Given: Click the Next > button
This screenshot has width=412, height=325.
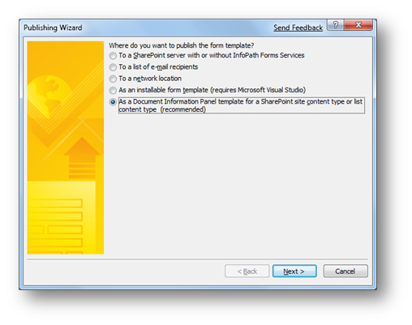Looking at the screenshot, I should 294,271.
